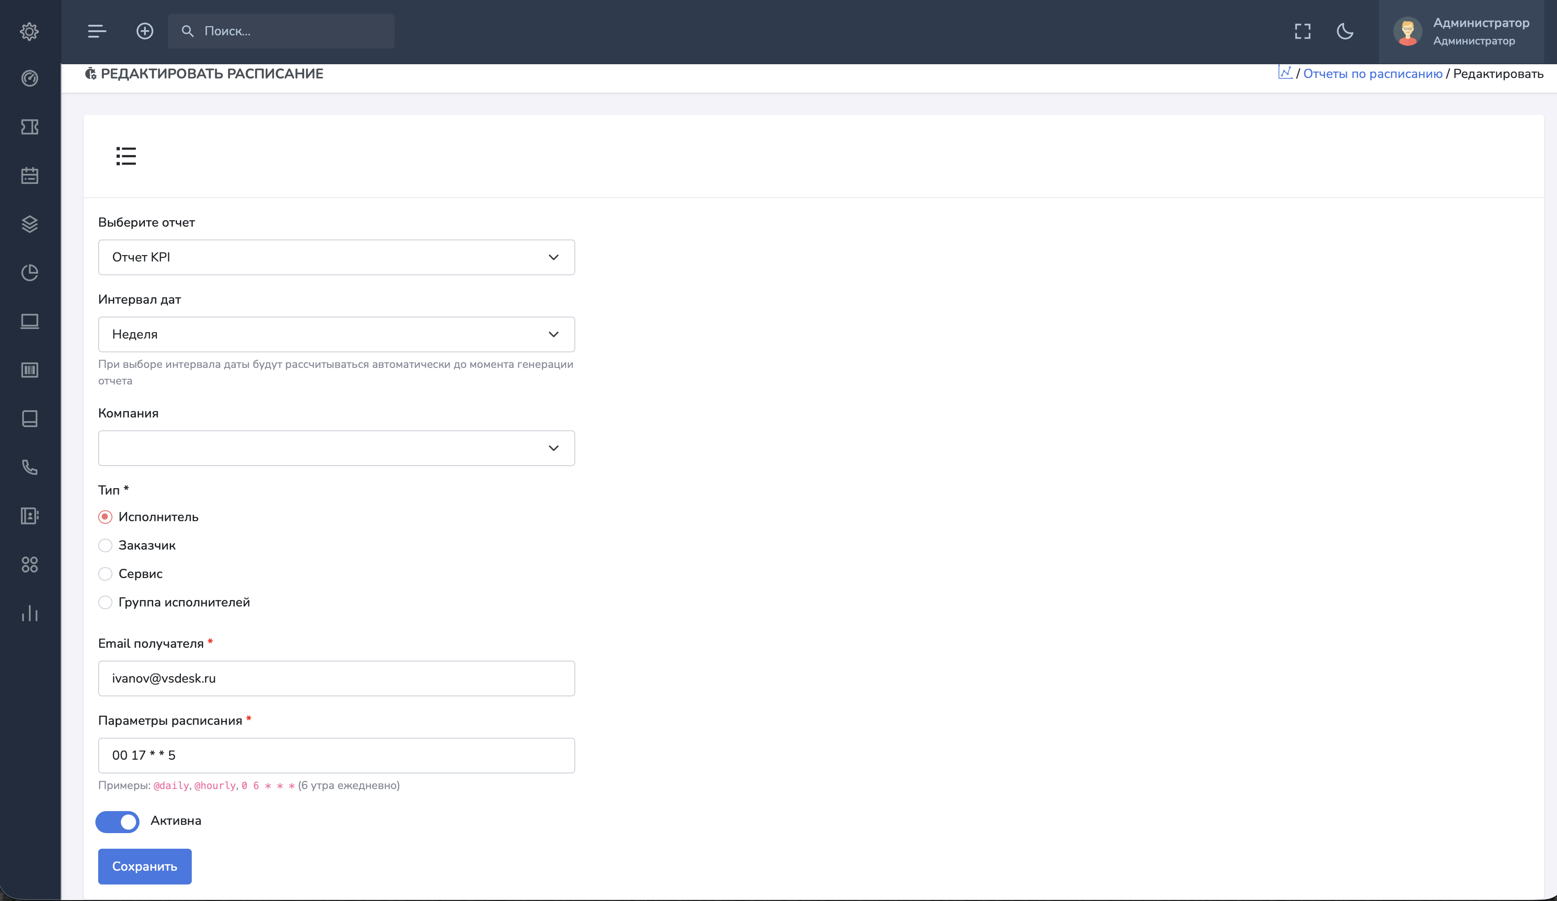The height and width of the screenshot is (901, 1557).
Task: Open the tickets sidebar icon
Action: click(x=30, y=127)
